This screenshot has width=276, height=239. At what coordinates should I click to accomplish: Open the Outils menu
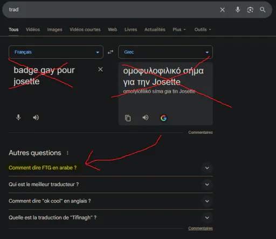coord(203,30)
